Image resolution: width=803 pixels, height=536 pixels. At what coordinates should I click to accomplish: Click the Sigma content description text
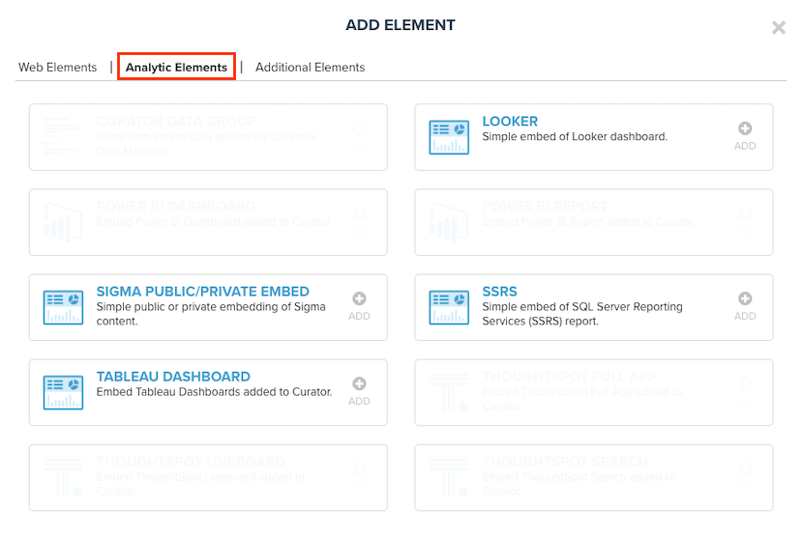pos(211,314)
